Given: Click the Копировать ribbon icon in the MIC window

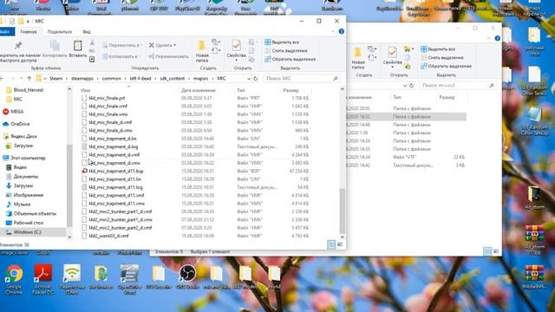Looking at the screenshot, I should (x=55, y=49).
